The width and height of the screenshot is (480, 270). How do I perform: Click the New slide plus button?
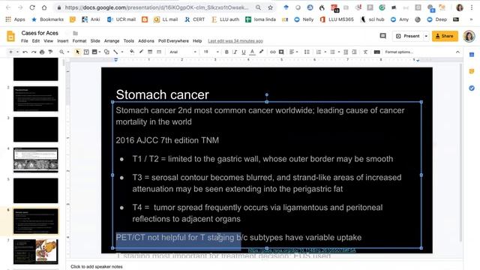(11, 52)
